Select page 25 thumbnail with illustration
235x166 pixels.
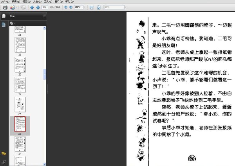[x=20, y=105]
